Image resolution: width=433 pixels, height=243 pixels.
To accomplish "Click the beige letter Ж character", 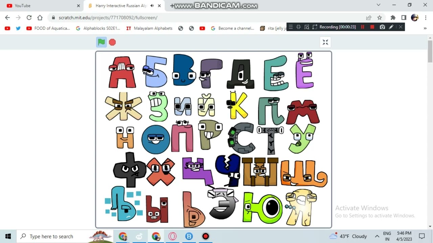I will (123, 106).
